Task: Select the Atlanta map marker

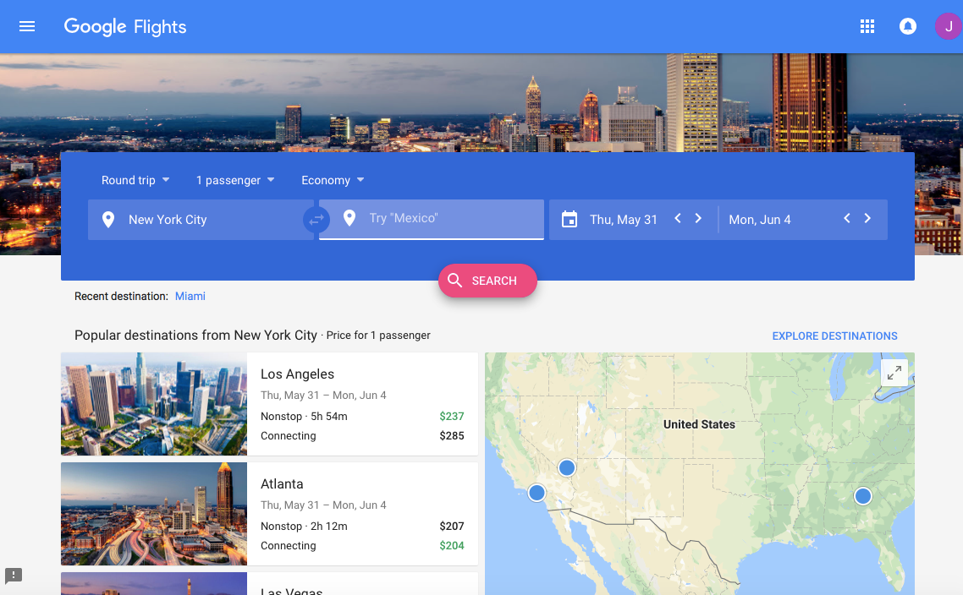Action: pyautogui.click(x=863, y=495)
